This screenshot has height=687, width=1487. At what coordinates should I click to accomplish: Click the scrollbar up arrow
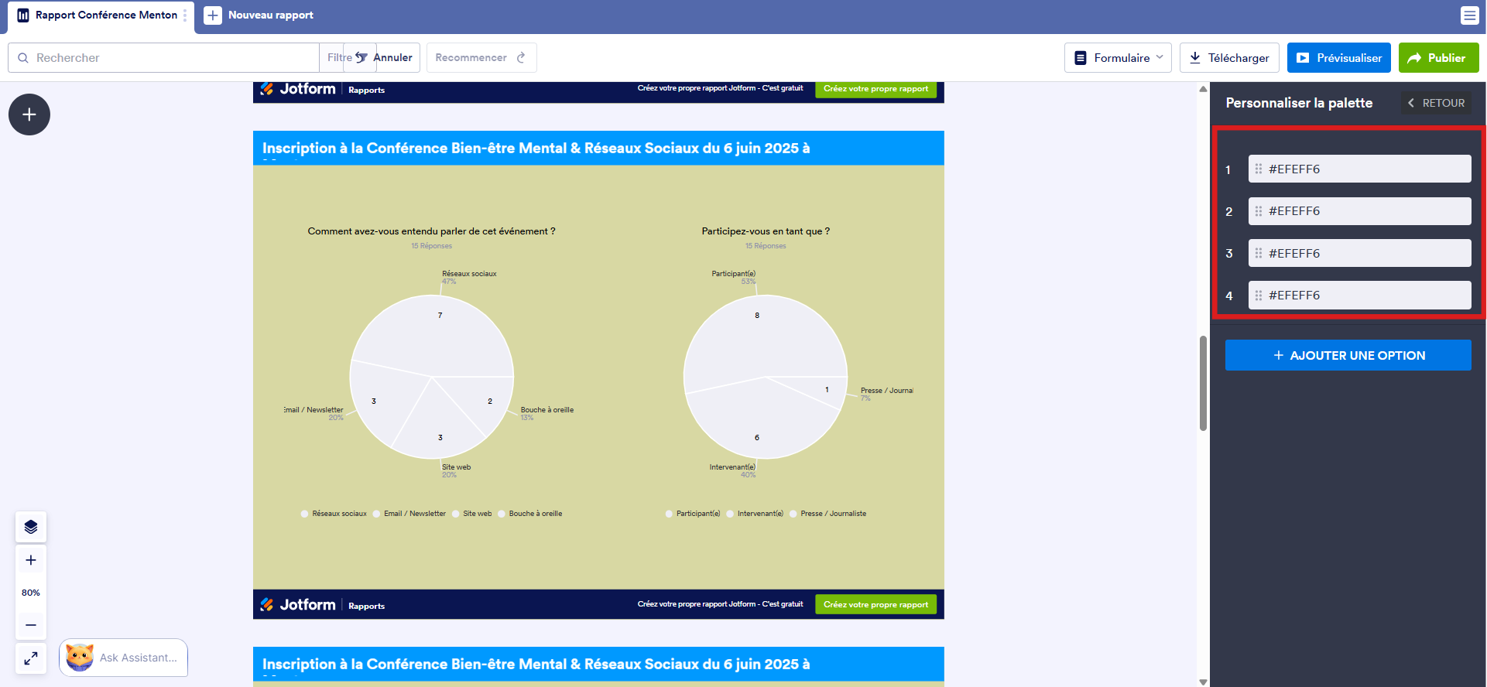1203,88
